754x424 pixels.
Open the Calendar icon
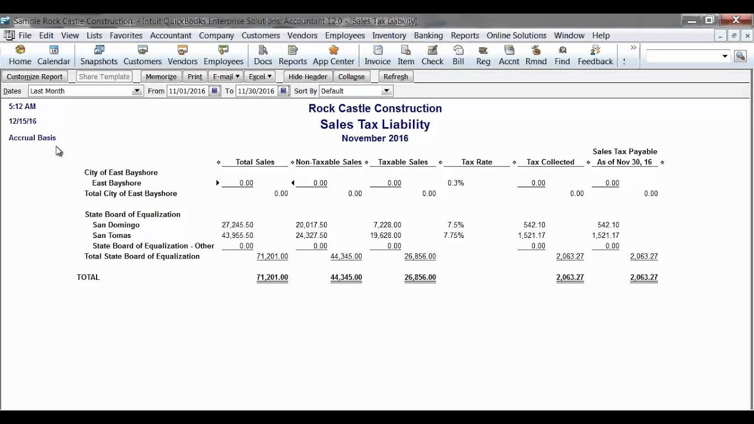(x=54, y=55)
